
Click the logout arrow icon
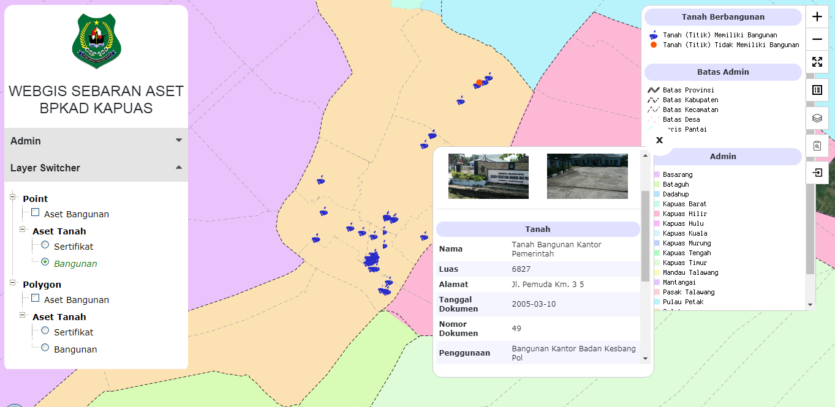point(817,173)
